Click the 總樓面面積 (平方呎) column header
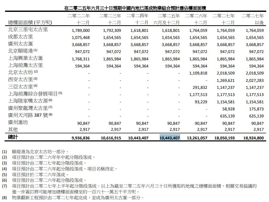The height and width of the screenshot is (202, 269). tap(30, 22)
